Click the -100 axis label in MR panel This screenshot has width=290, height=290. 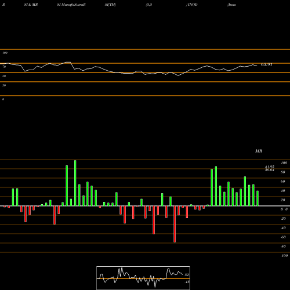pyautogui.click(x=284, y=256)
